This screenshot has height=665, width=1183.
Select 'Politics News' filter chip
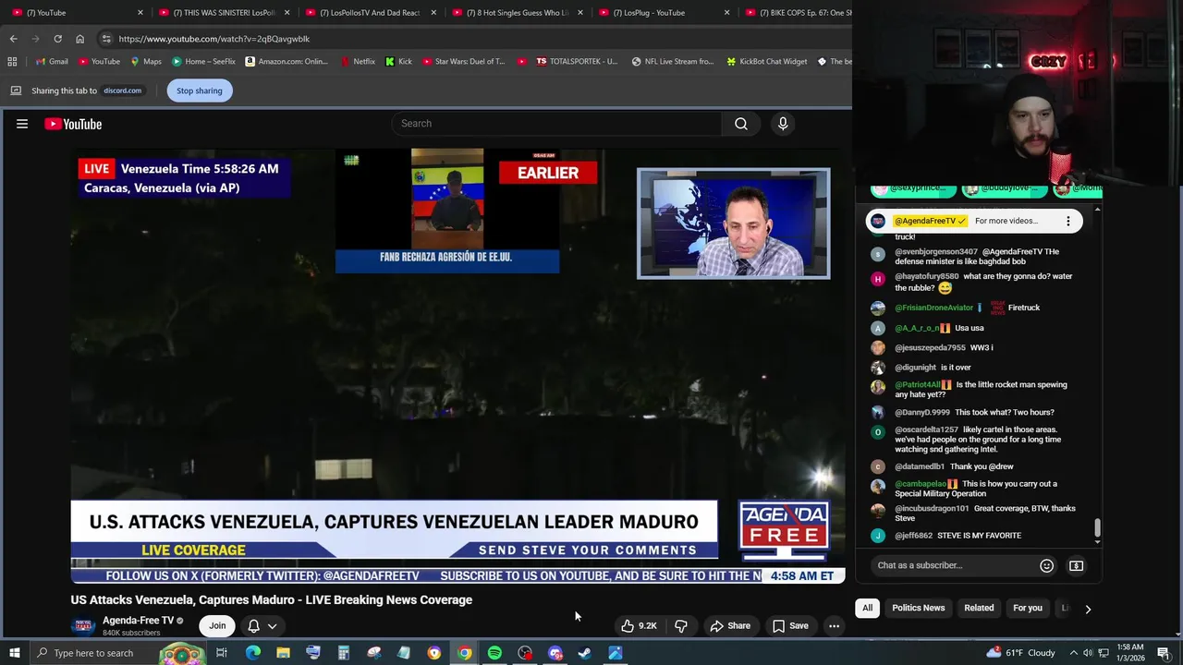(918, 608)
